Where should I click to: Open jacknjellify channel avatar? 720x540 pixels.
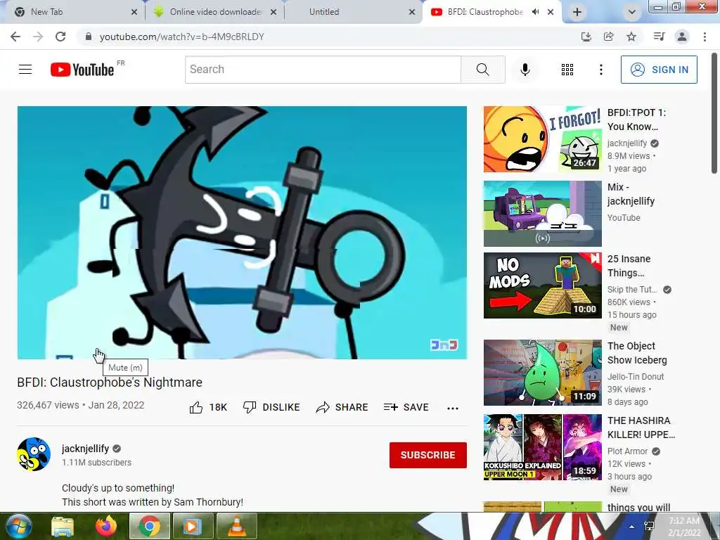[34, 454]
